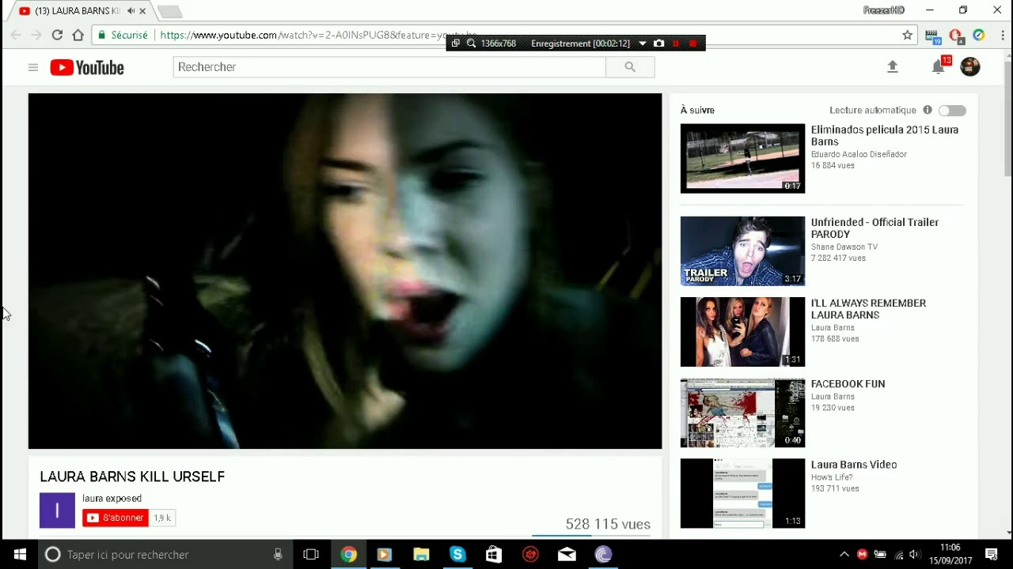
Task: Click in the Rechercher search field
Action: click(x=389, y=67)
